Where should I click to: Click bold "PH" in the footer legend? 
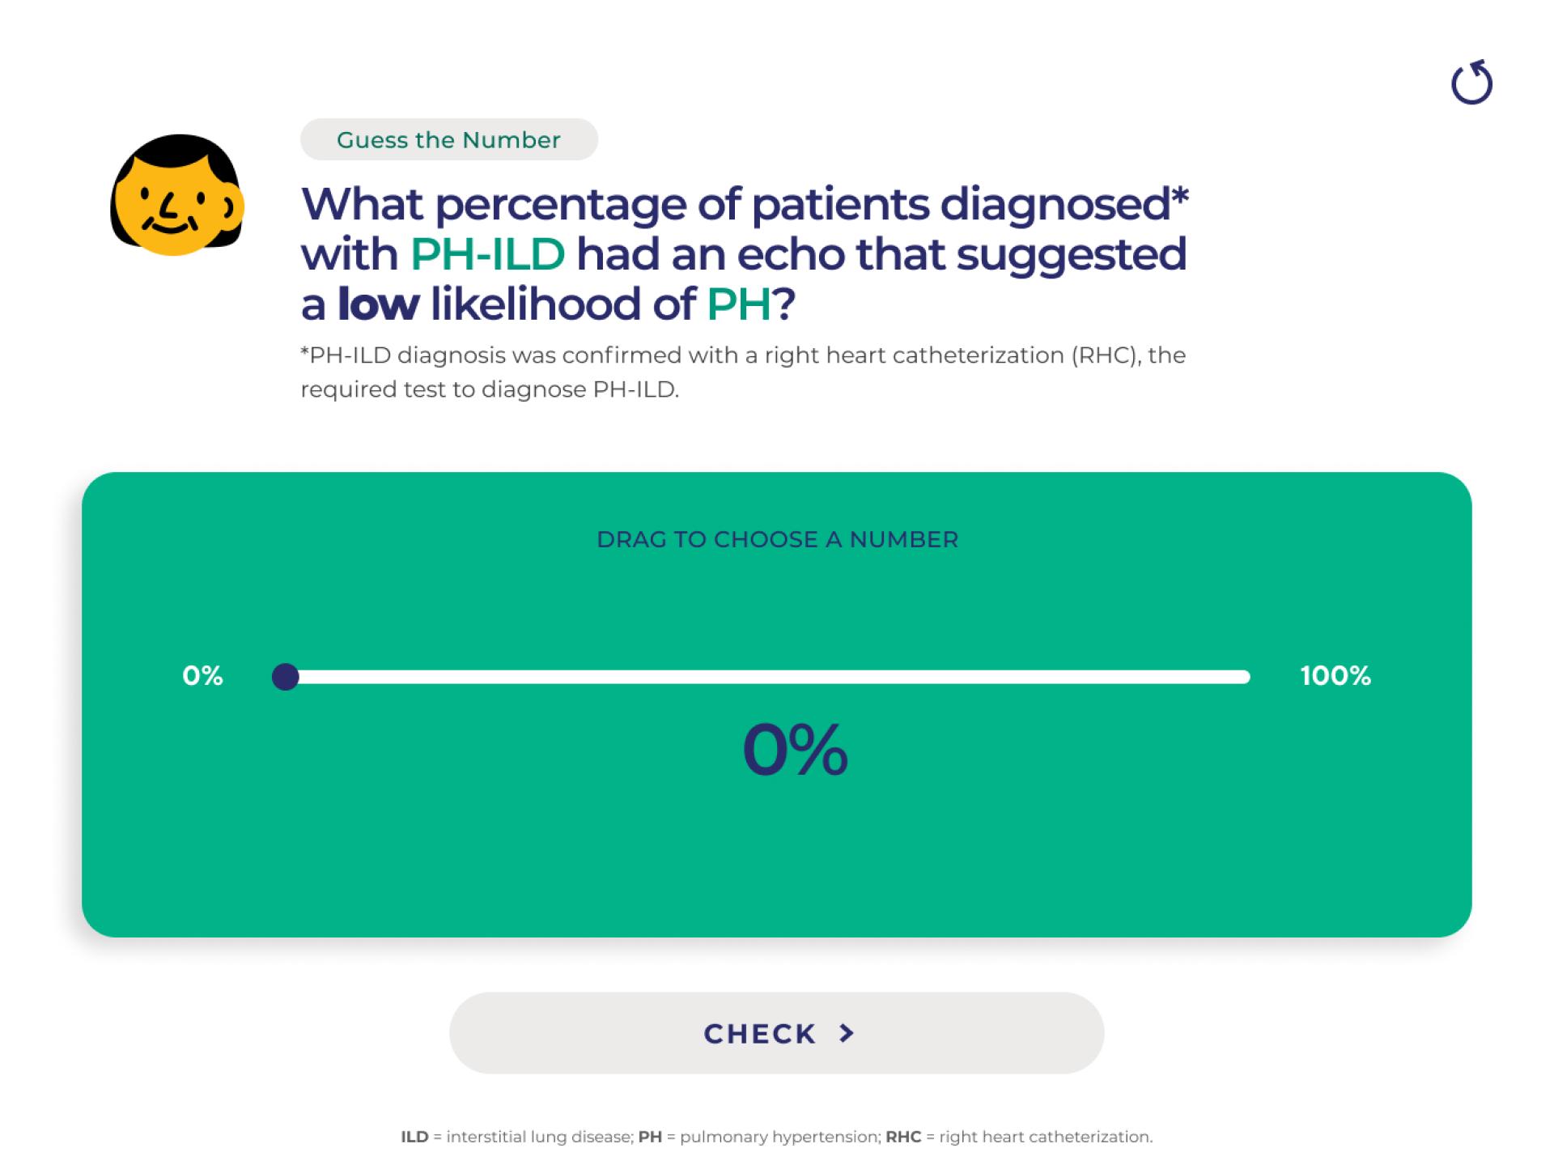click(650, 1137)
